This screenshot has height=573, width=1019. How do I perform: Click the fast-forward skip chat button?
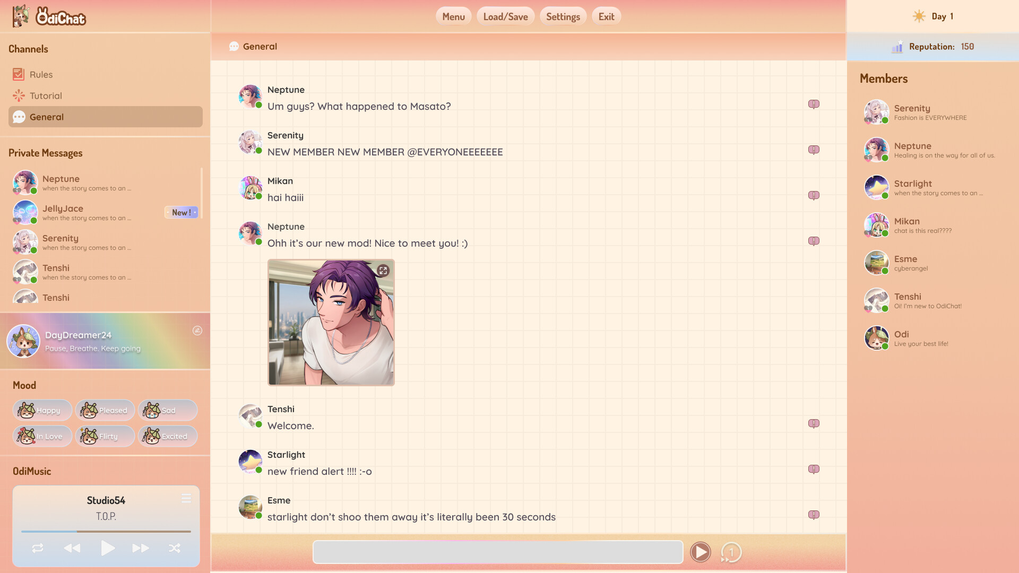731,552
